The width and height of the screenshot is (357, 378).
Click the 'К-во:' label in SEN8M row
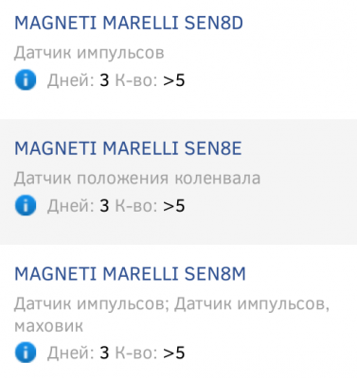(x=136, y=352)
